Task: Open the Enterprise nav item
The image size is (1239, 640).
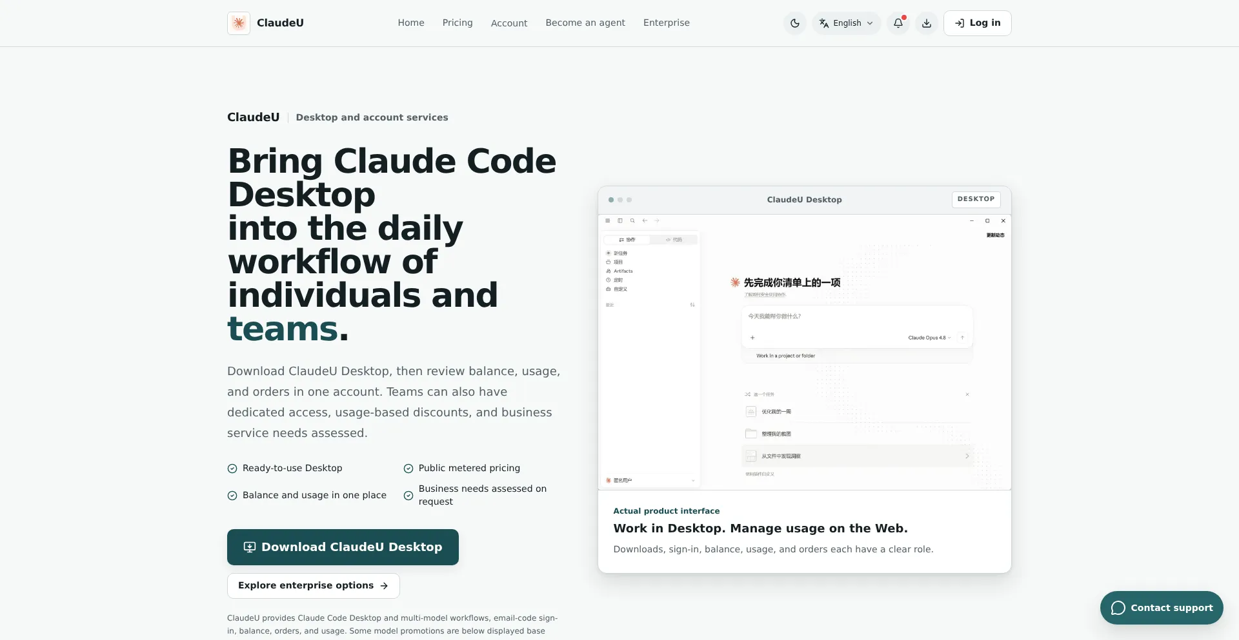Action: [x=667, y=23]
